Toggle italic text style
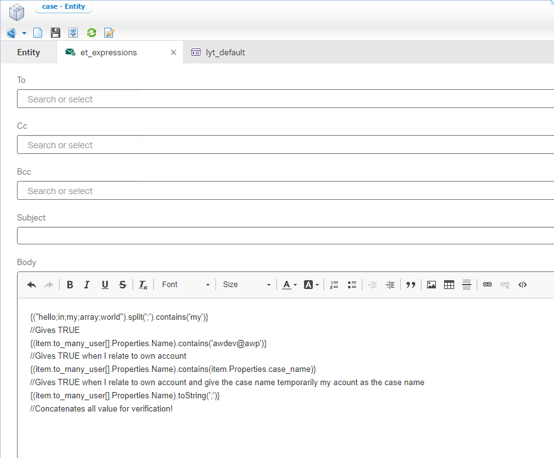Screen dimensions: 554x458 click(x=87, y=285)
